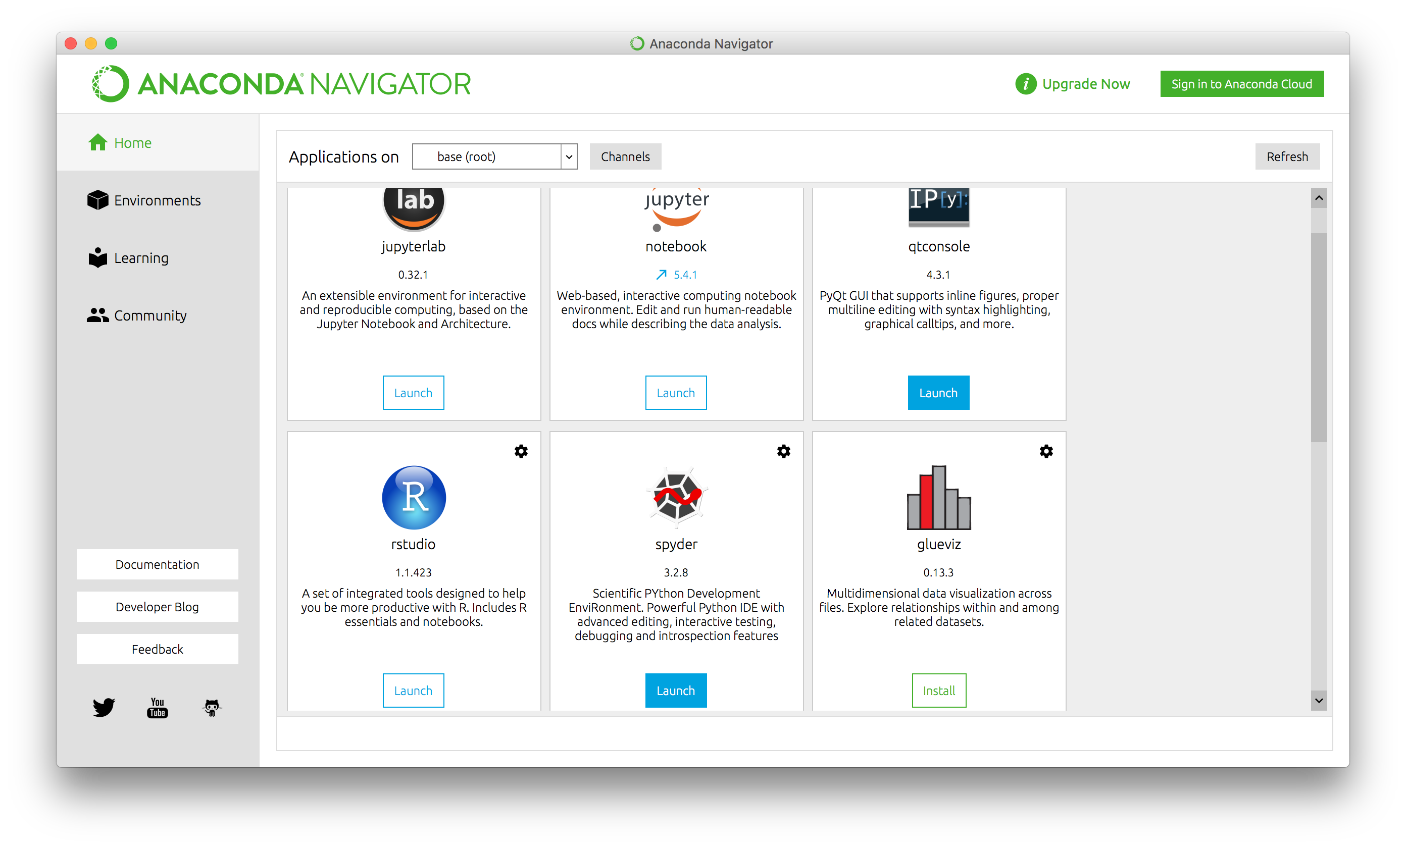Screen dimensions: 1406x848
Task: Open the GitHub octocat icon link
Action: pos(212,708)
